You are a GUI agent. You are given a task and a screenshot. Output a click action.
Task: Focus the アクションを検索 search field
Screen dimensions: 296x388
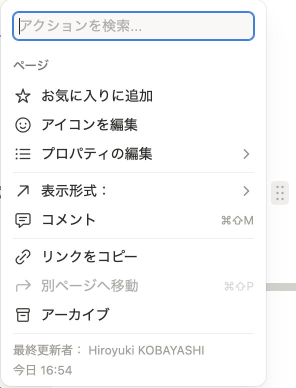[x=133, y=25]
